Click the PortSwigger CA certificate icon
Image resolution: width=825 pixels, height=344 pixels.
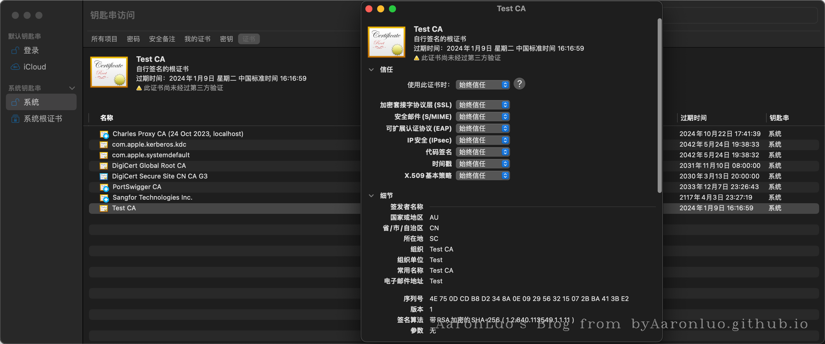click(x=104, y=187)
